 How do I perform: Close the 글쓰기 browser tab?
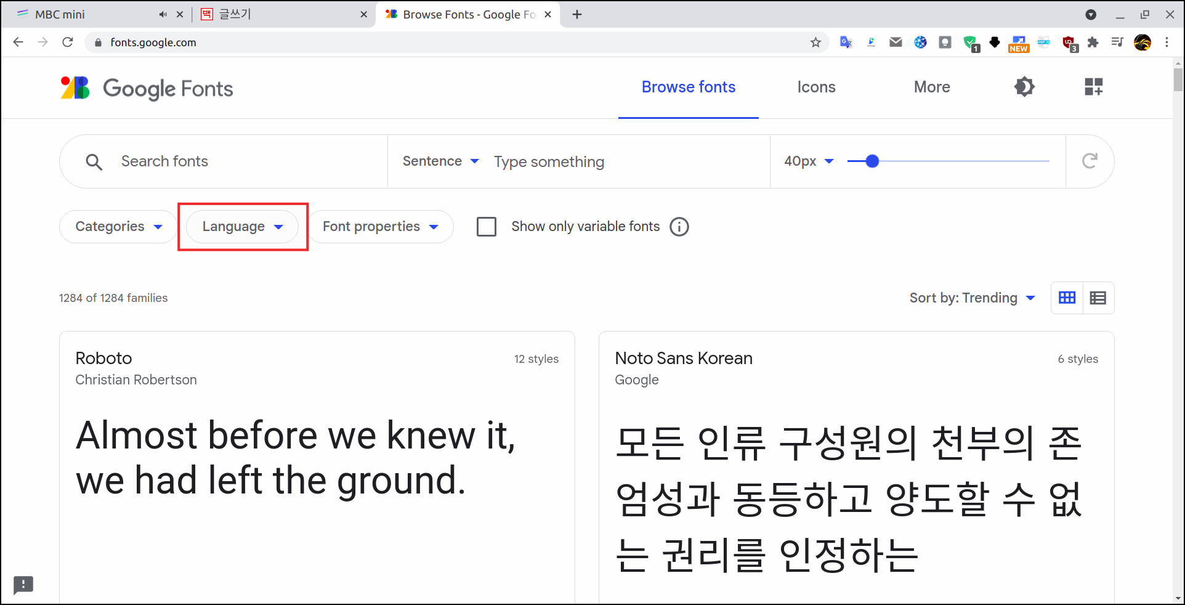click(x=364, y=15)
